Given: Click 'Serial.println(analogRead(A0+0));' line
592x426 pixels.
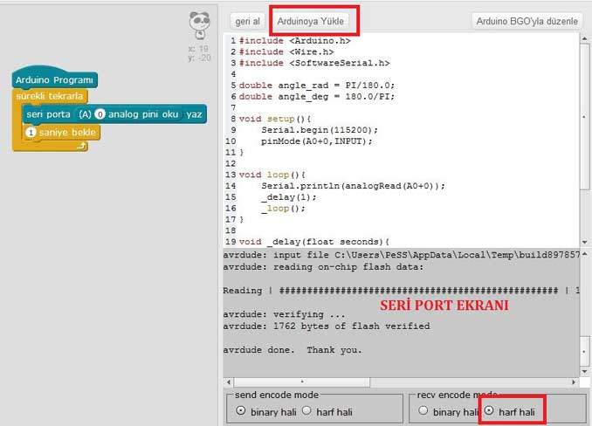Looking at the screenshot, I should coord(353,186).
